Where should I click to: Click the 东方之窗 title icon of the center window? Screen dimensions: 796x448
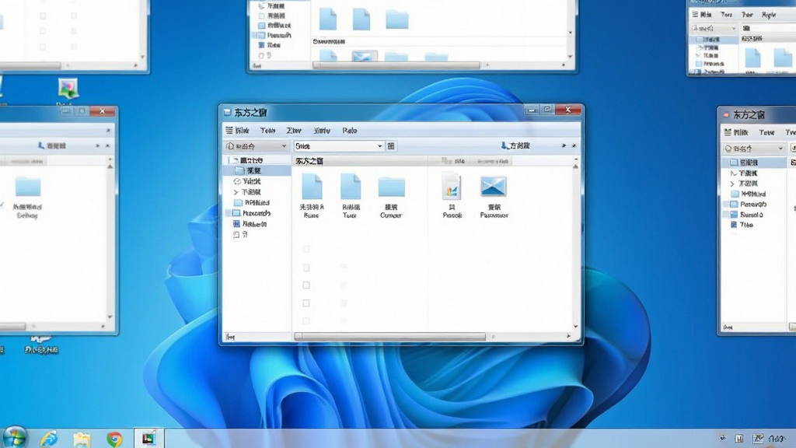point(228,112)
